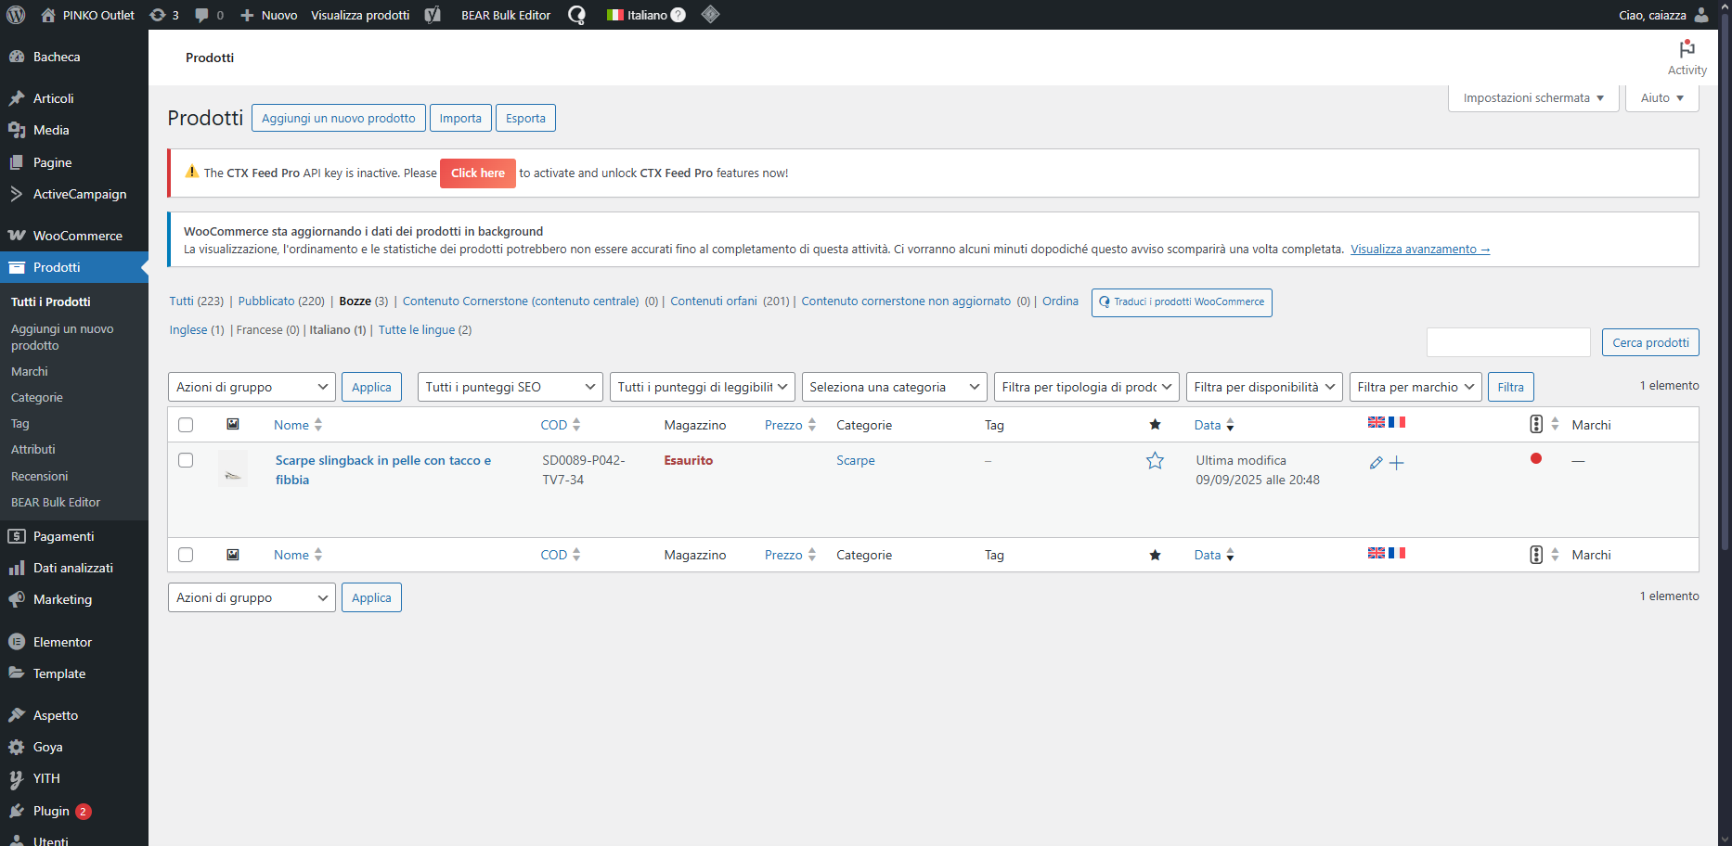Click the Esporta button
1732x846 pixels.
[525, 118]
